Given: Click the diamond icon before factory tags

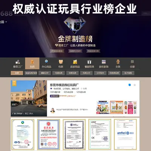Looking at the screenshot, I should 51,89.
